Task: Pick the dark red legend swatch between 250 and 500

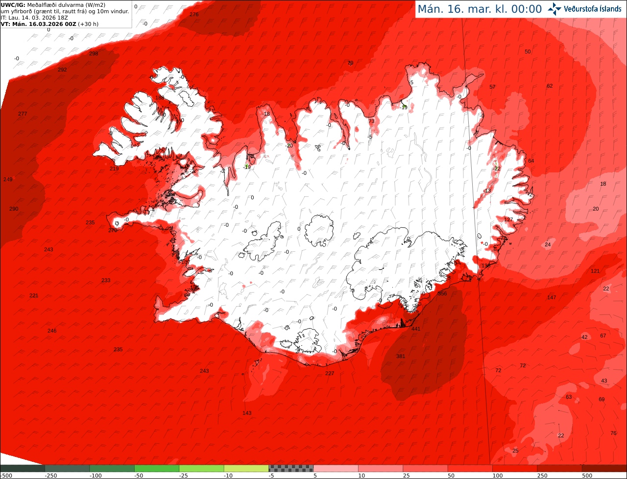Action: click(x=560, y=468)
